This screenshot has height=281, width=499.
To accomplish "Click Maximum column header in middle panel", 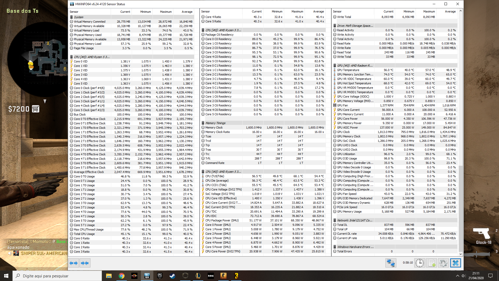I will coord(294,11).
